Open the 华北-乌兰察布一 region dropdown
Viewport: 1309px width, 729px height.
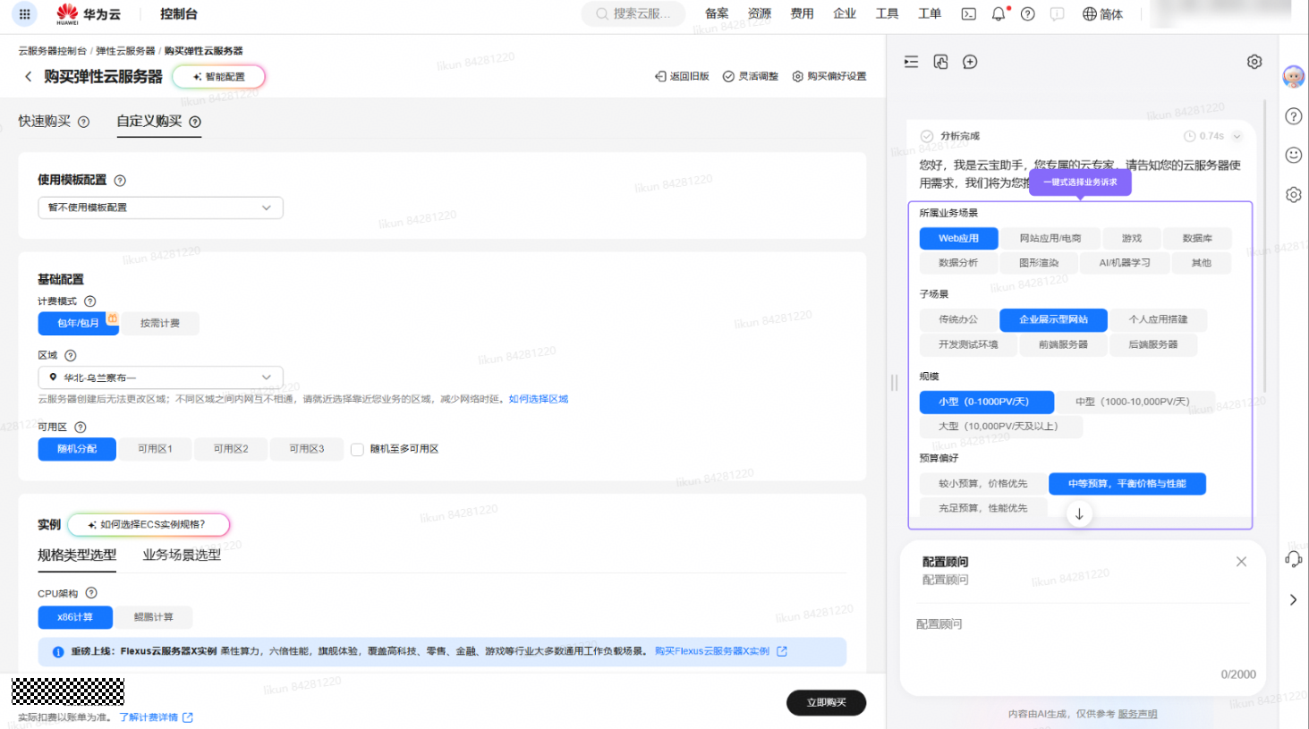point(161,377)
